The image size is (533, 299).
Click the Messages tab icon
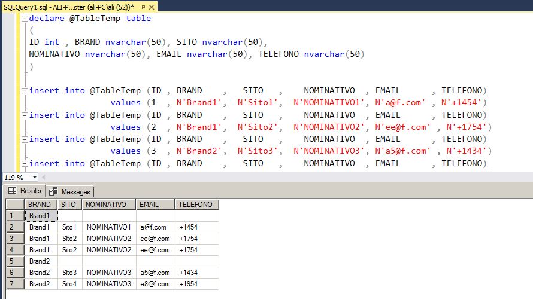pyautogui.click(x=53, y=192)
